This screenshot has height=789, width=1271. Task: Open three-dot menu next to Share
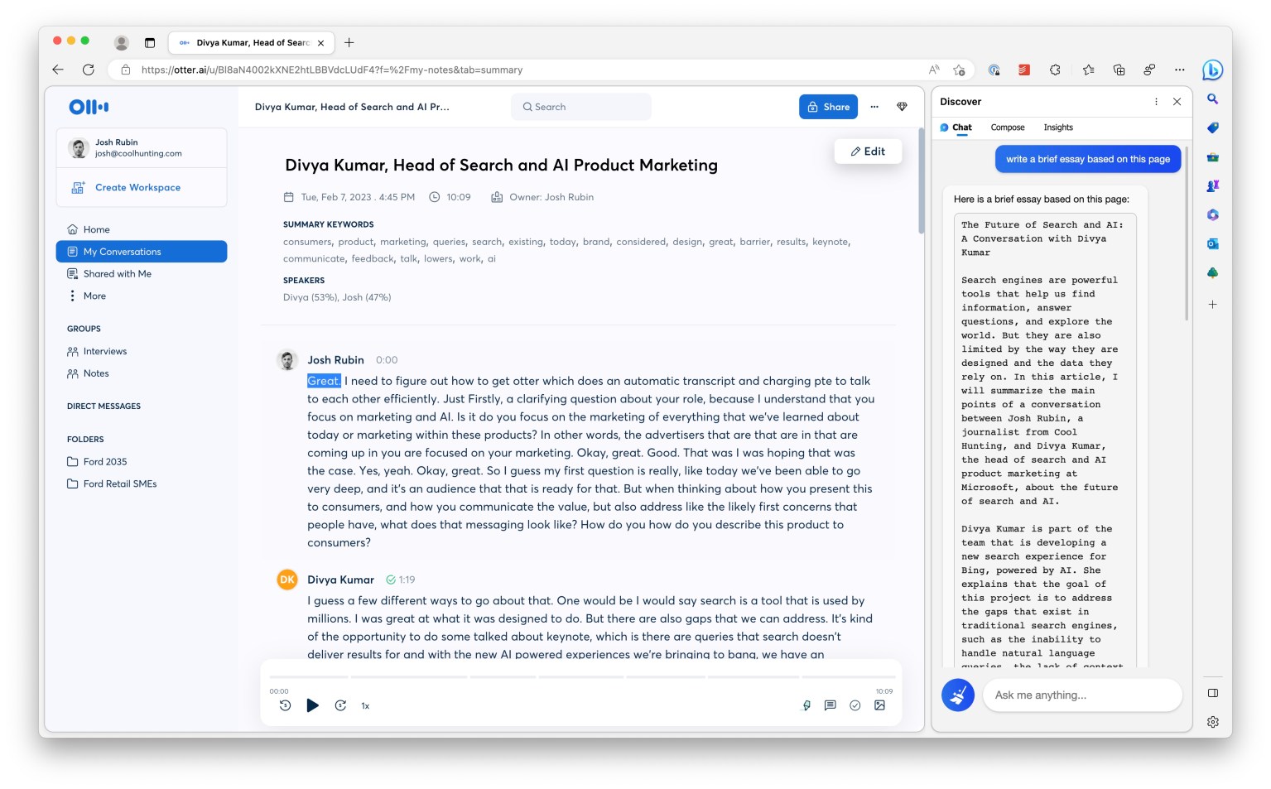click(x=874, y=107)
